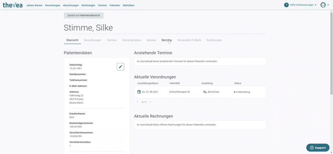Open the Schlucktherapie-30 prescription row
333x154 pixels.
200,92
